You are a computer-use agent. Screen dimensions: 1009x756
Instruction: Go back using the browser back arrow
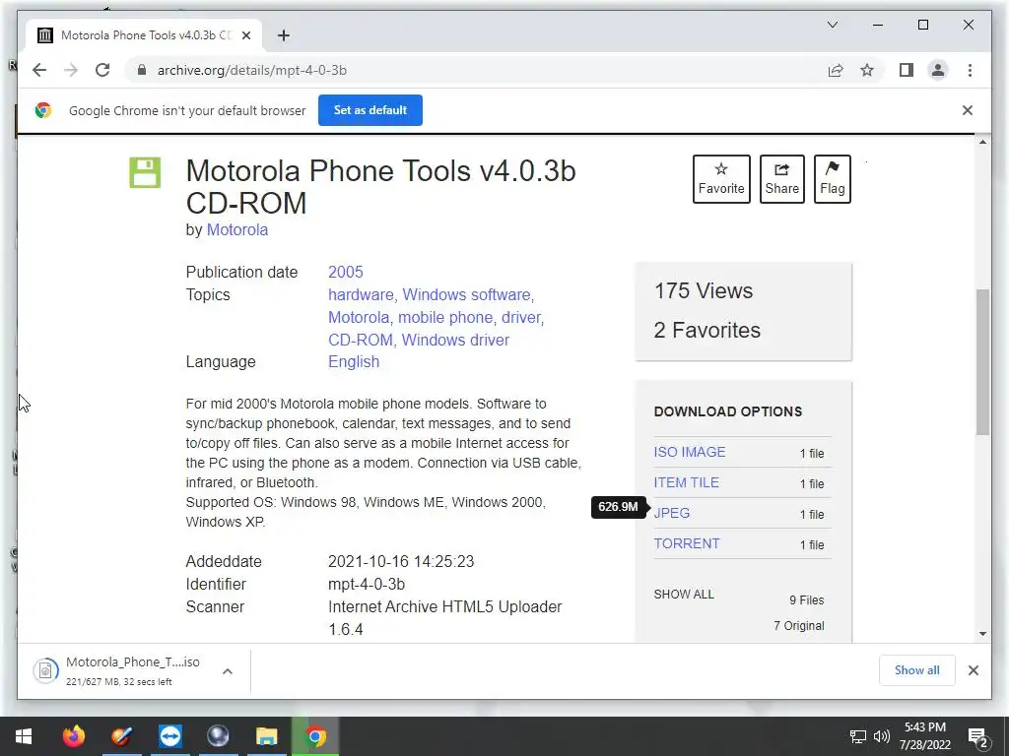[x=39, y=70]
